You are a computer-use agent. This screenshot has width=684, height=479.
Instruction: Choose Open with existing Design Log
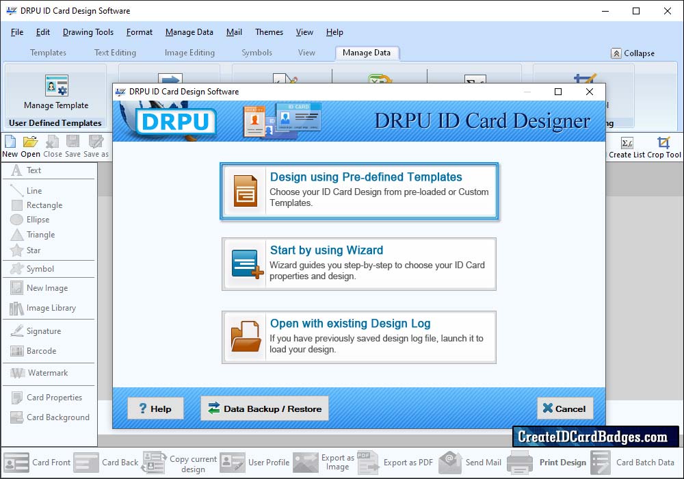tap(359, 337)
